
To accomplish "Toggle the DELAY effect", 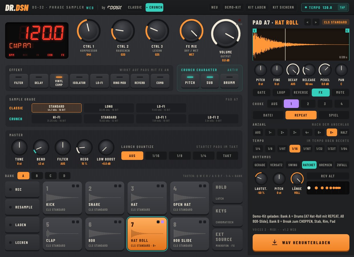I will tap(39, 81).
